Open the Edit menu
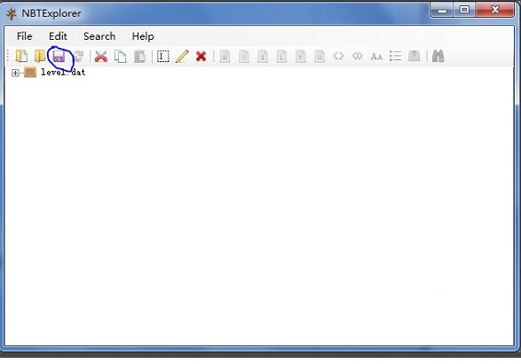The width and height of the screenshot is (521, 364). pyautogui.click(x=58, y=36)
